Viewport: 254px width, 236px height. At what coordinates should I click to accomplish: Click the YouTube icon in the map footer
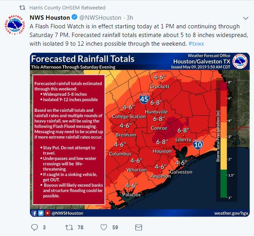tap(47, 213)
